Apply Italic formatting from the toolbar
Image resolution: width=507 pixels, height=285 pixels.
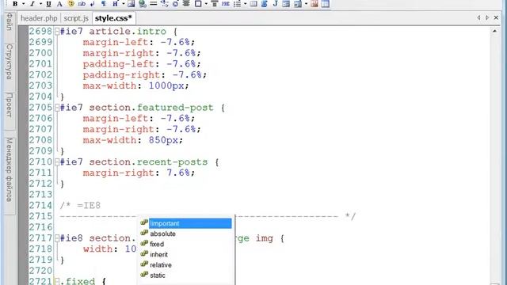coord(32,4)
